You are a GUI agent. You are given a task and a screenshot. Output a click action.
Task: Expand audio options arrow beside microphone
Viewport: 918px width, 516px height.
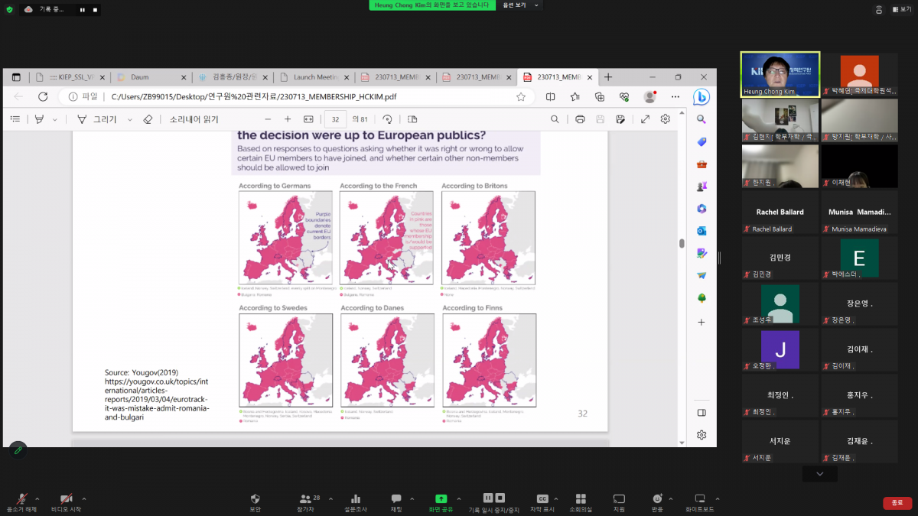(x=37, y=498)
